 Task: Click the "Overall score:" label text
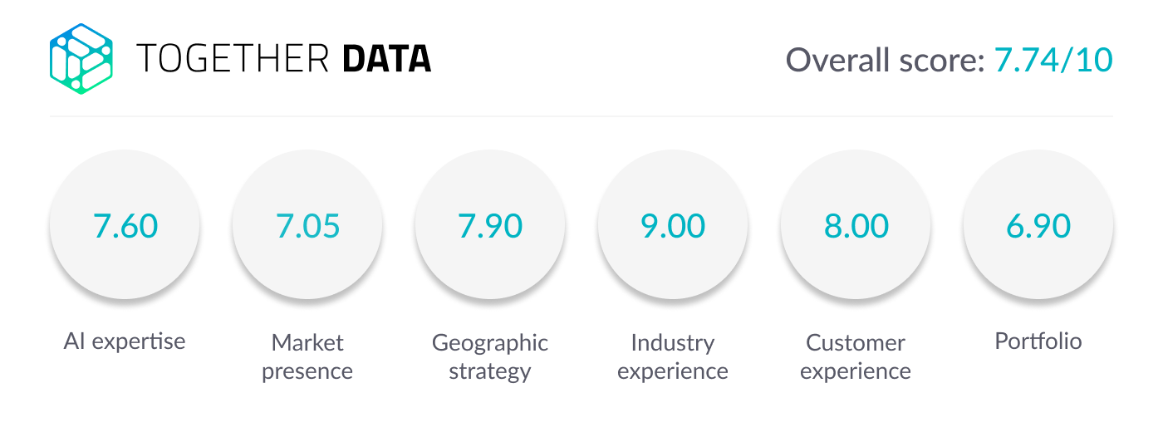pos(886,60)
